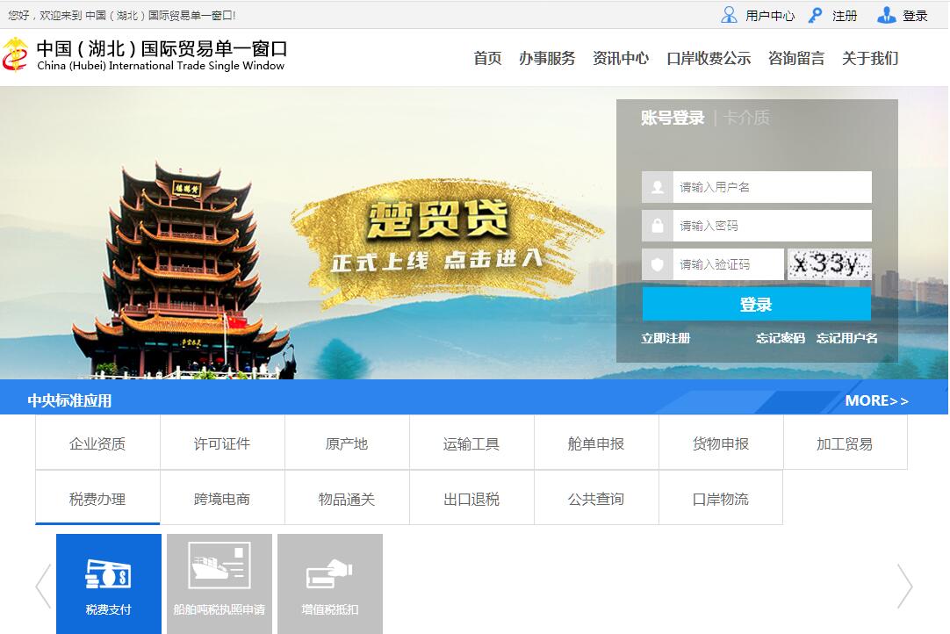Select the 增值税抵扣 card icon
Screen dimensions: 950x634
329,574
